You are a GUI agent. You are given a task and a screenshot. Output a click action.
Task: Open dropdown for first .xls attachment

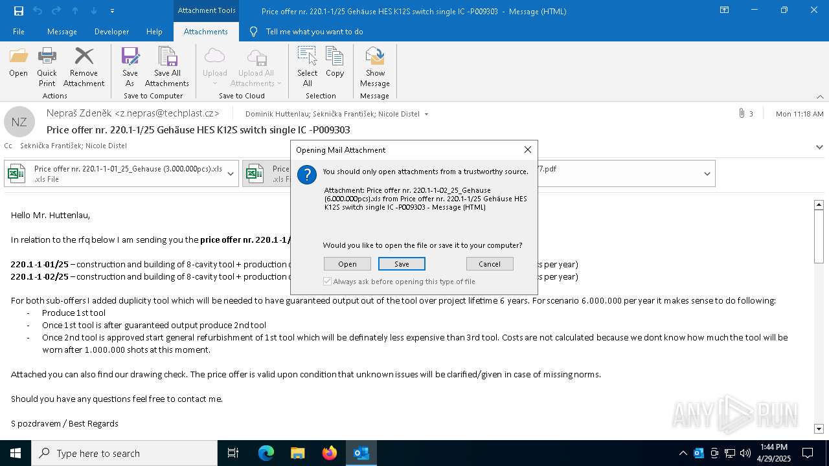(231, 173)
